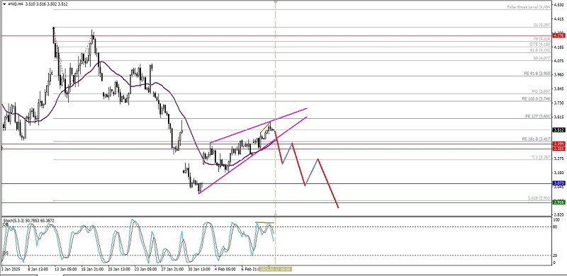Select the FE 100.0 (3.746) label
Image resolution: width=567 pixels, height=276 pixels.
click(x=537, y=98)
